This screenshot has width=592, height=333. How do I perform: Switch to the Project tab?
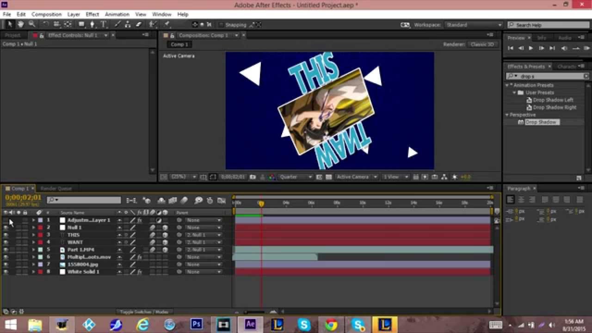click(x=12, y=35)
